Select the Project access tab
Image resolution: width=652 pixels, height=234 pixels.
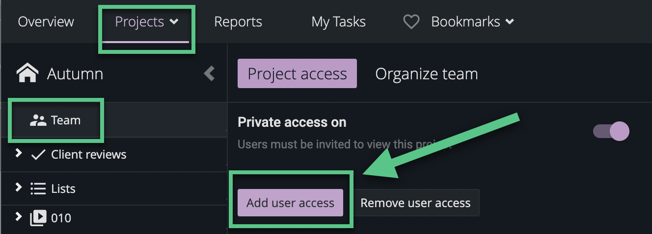pyautogui.click(x=297, y=74)
